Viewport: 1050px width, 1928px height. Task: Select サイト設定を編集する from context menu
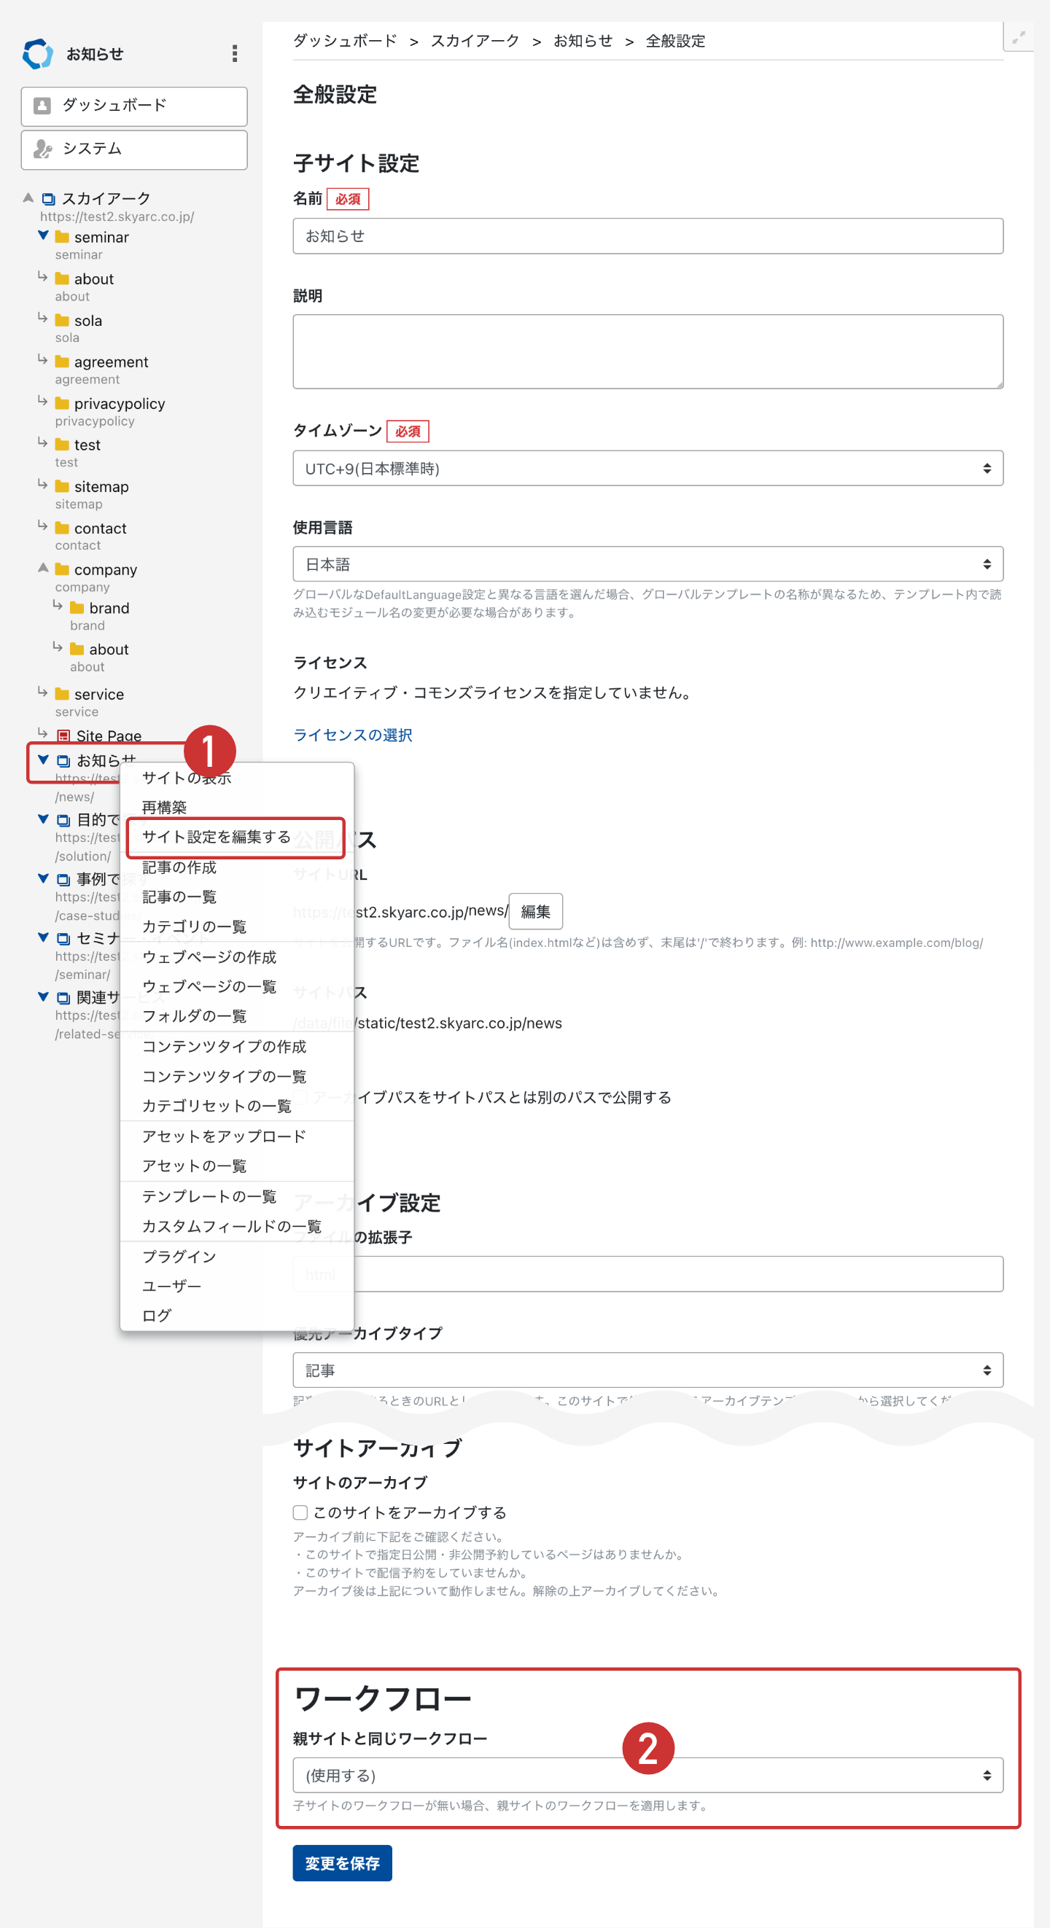217,837
